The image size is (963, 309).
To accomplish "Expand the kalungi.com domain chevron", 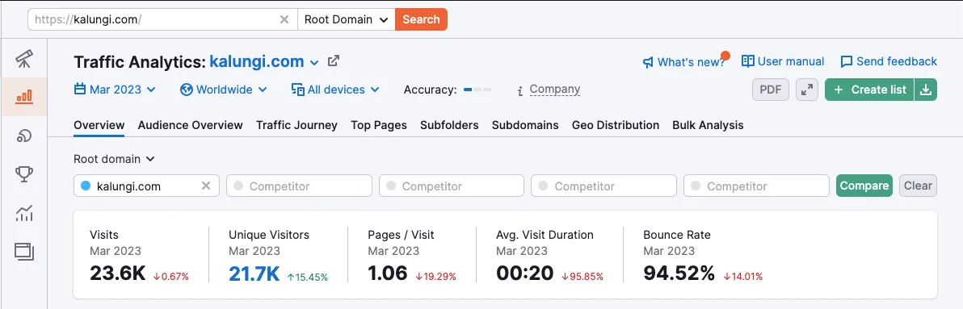I will 314,62.
